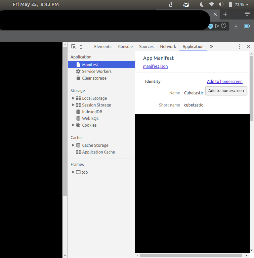
Task: Open the Wi-Fi network indicator
Action: coord(212,4)
